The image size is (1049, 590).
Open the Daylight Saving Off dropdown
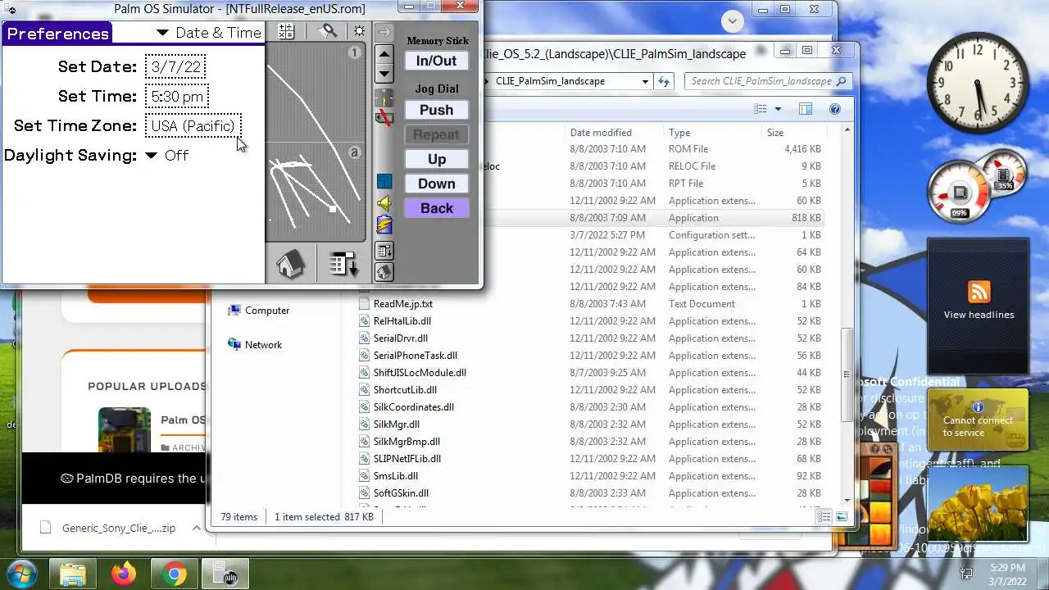pyautogui.click(x=166, y=156)
